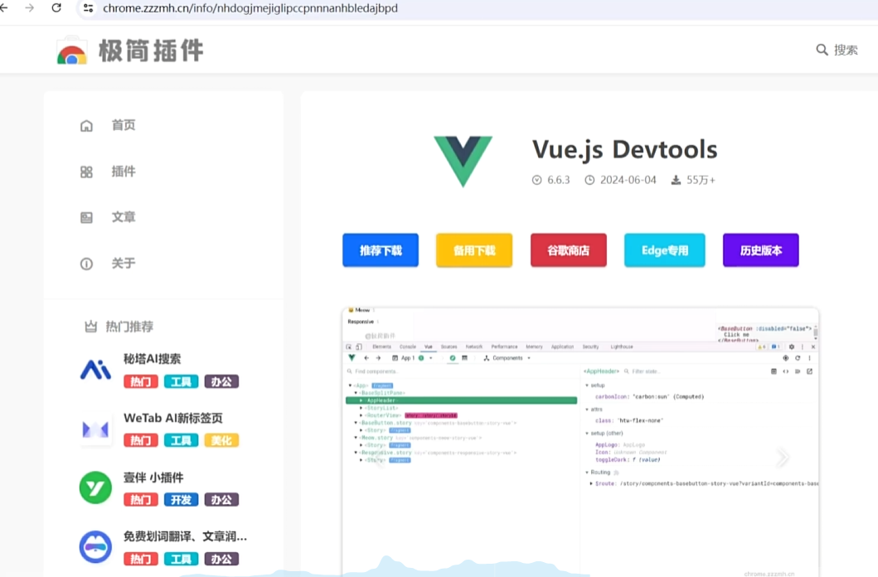Screen dimensions: 878x577
Task: Reload the page with refresh icon
Action: 56,7
